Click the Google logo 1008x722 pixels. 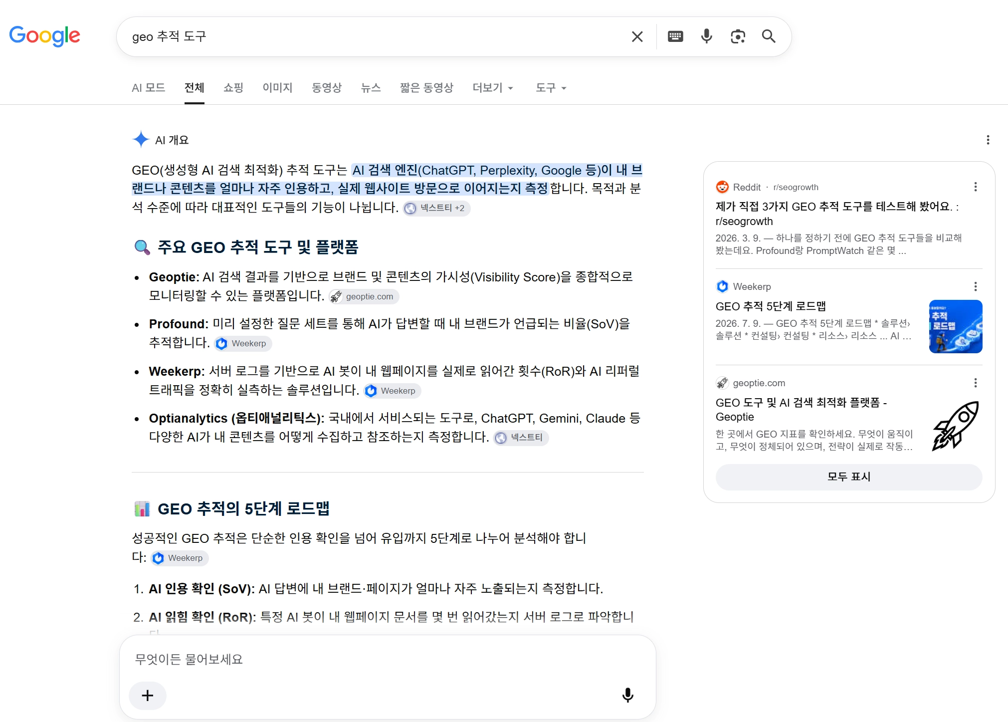(44, 36)
